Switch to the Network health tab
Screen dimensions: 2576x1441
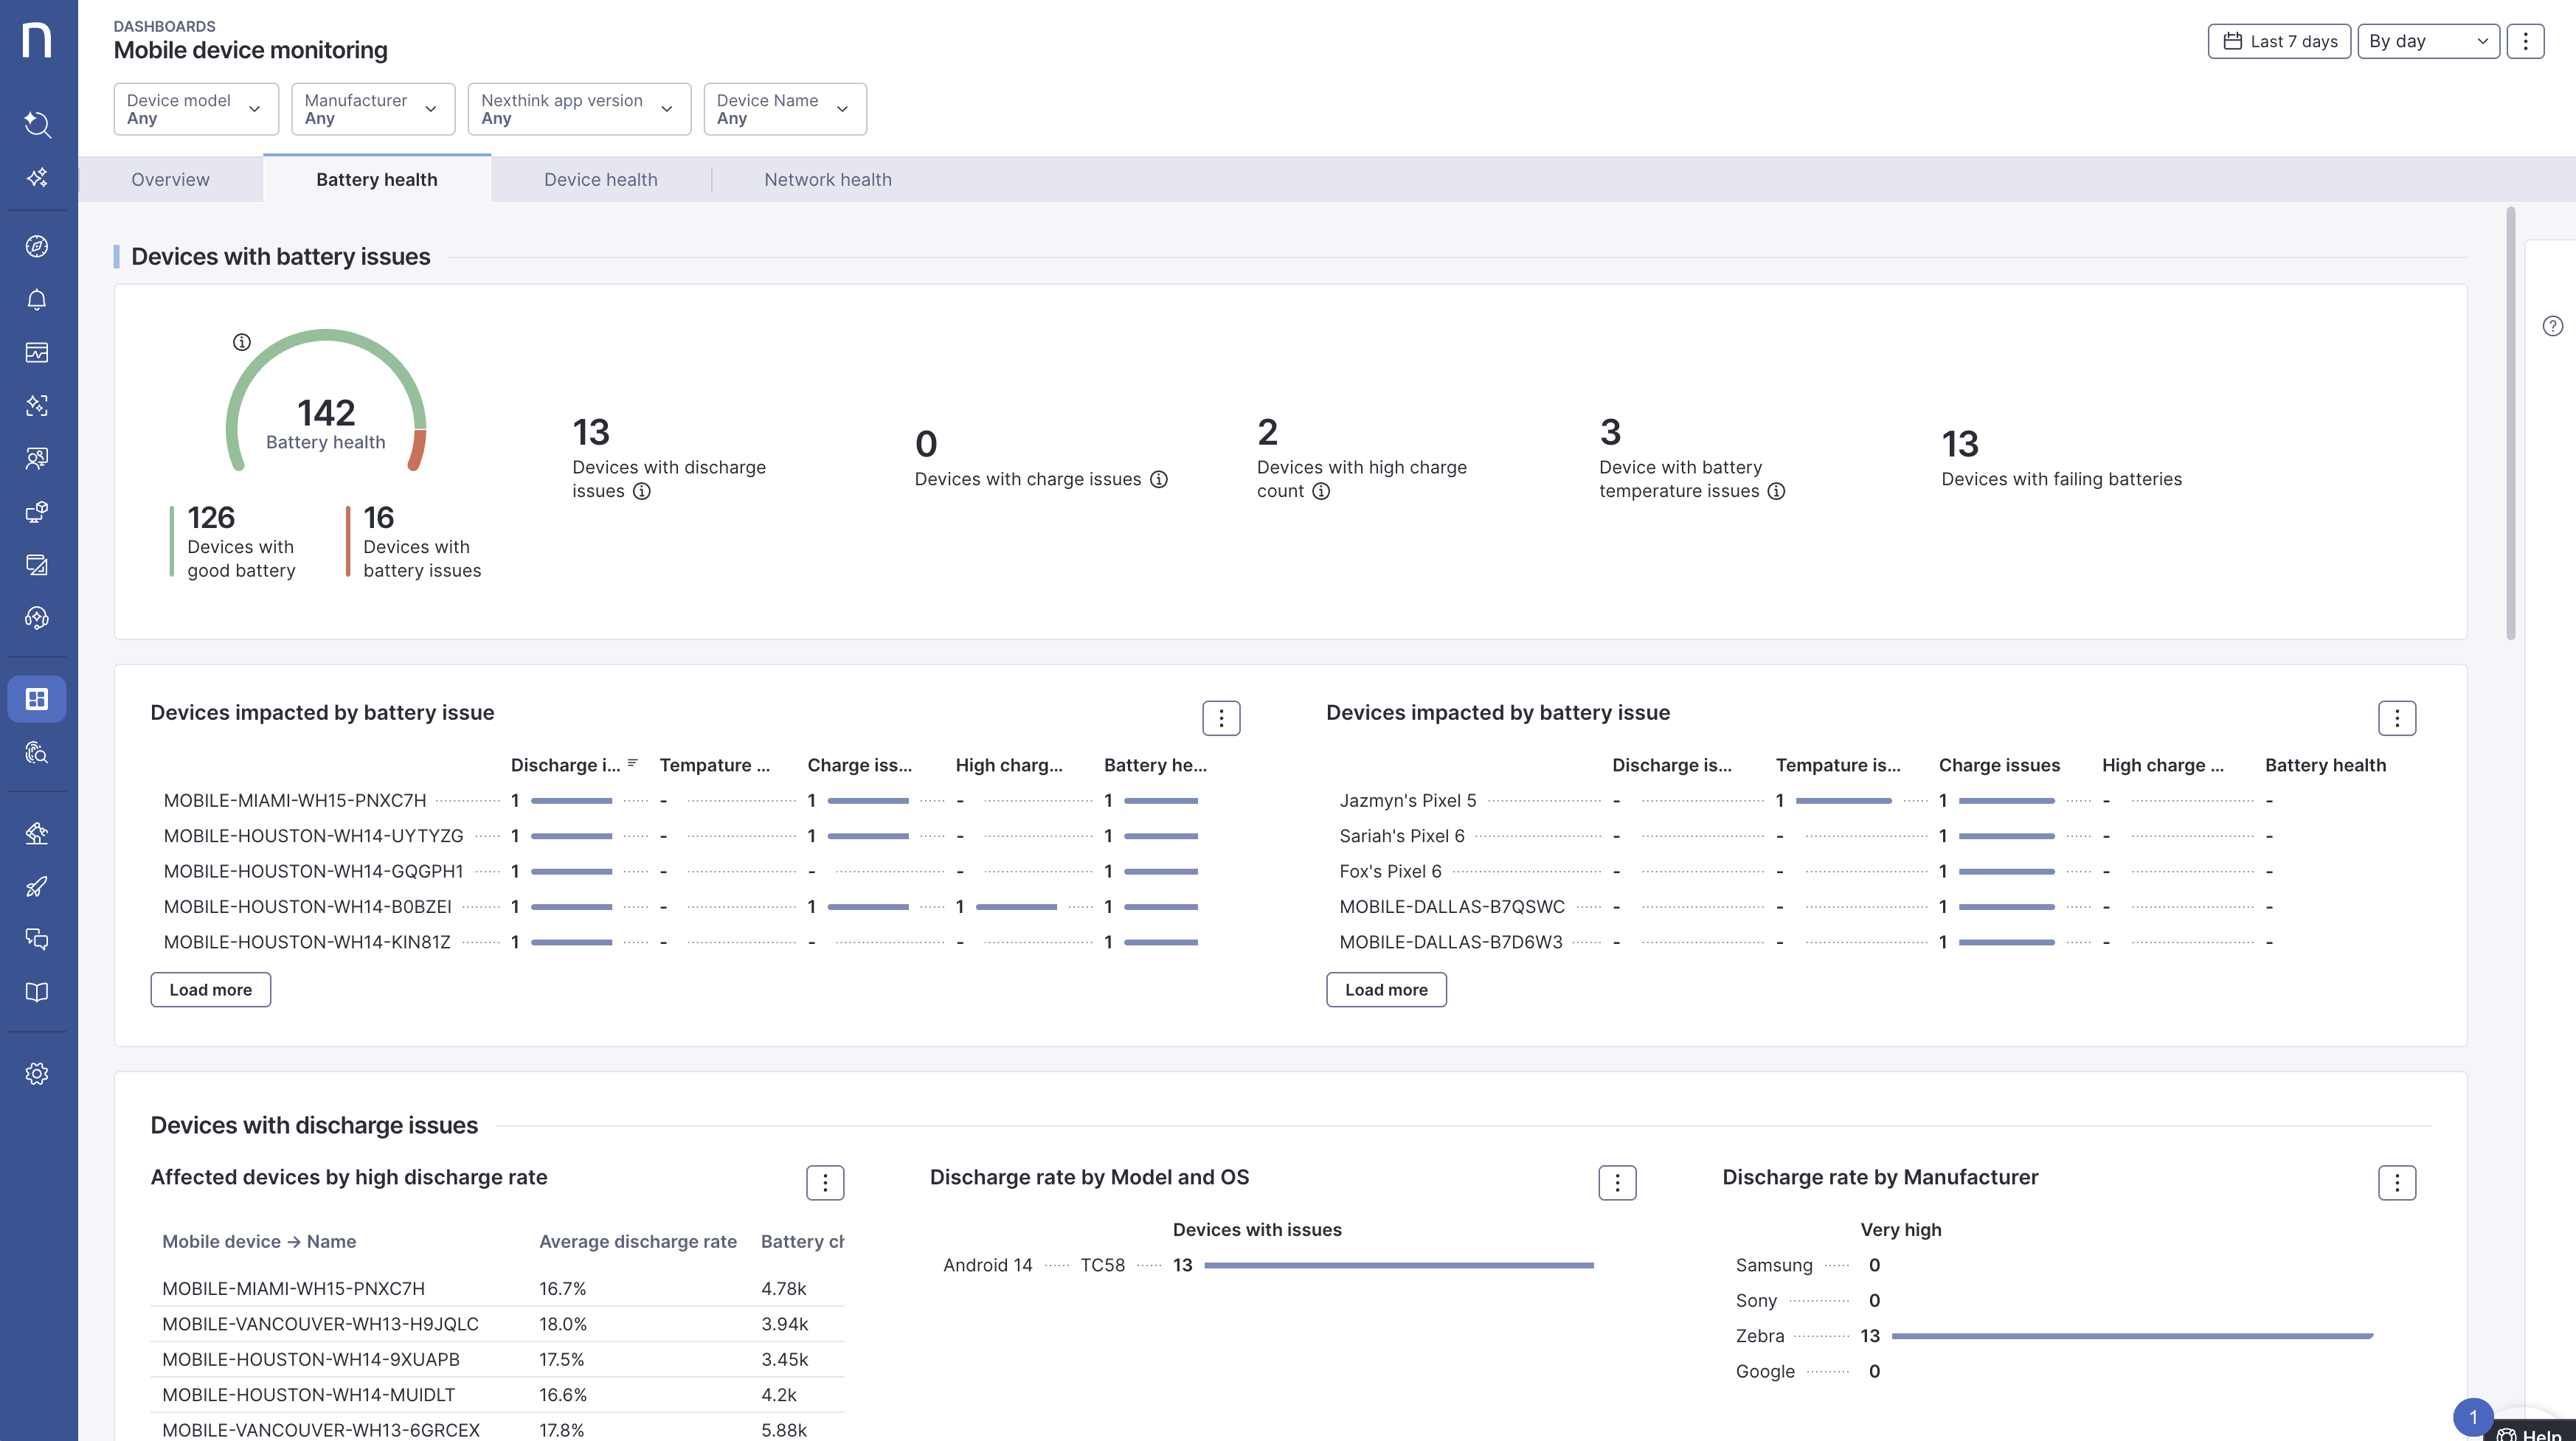pyautogui.click(x=827, y=180)
